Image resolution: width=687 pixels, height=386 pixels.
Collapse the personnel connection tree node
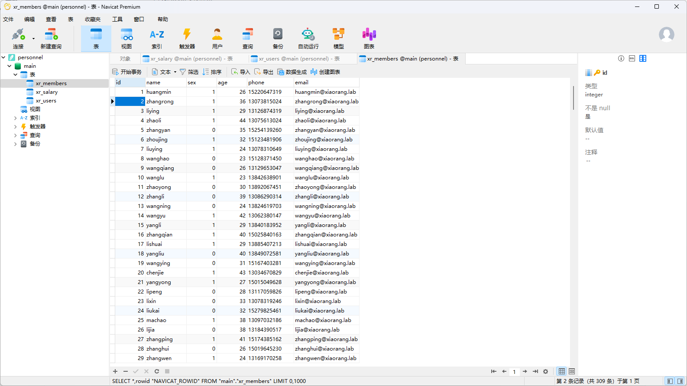[4, 57]
